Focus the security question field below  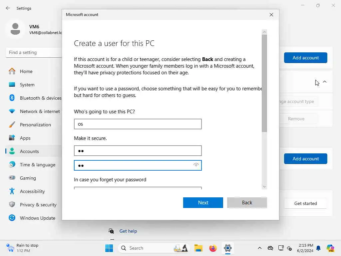pos(138,188)
